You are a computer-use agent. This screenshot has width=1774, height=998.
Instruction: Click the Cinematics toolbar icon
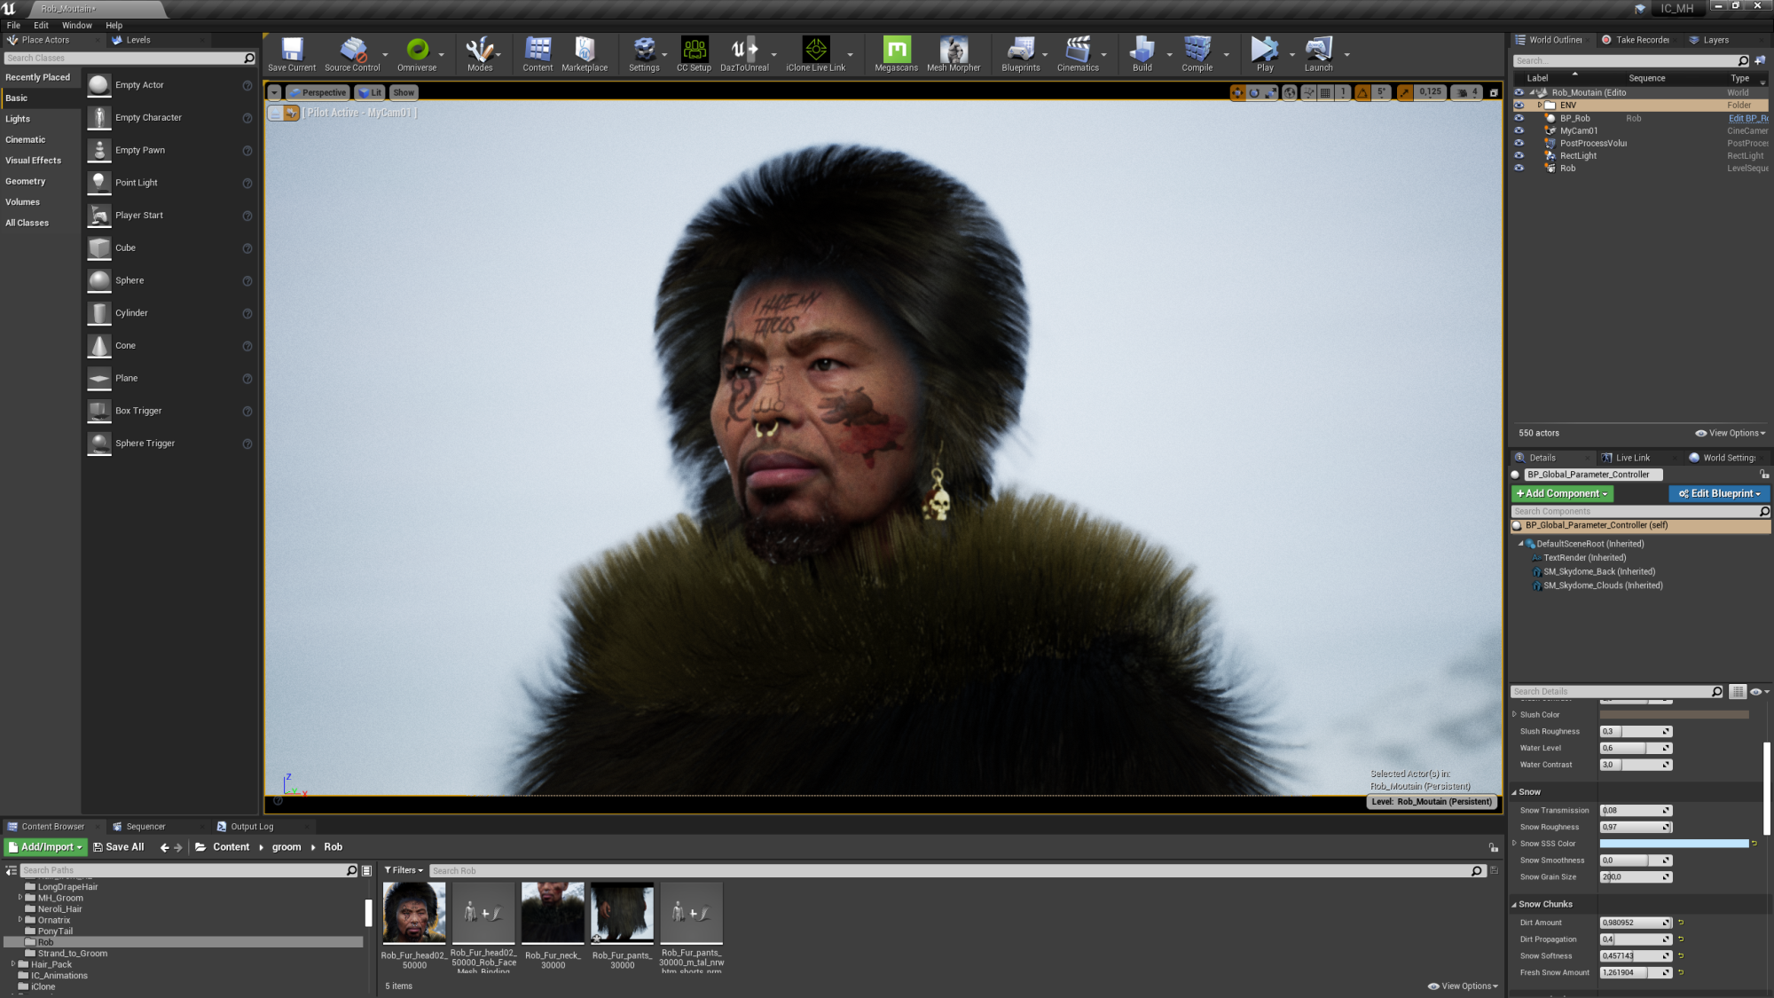coord(1078,54)
